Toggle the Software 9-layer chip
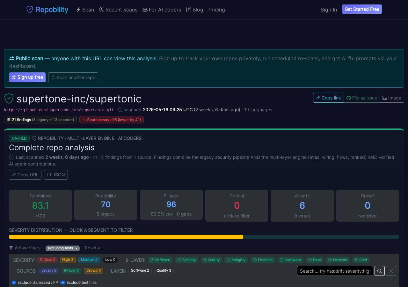 160,260
